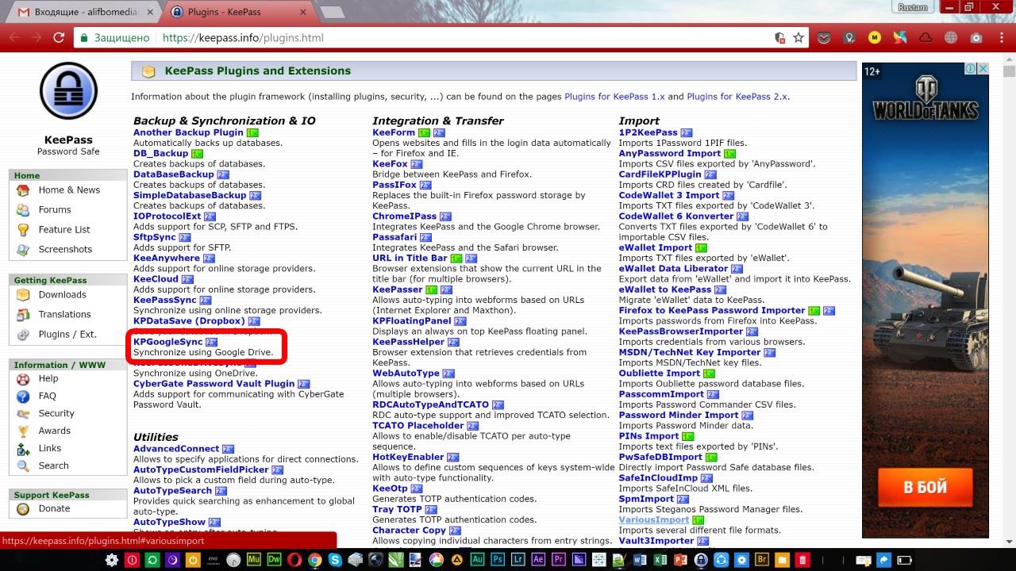
Task: Click the red cloud extension icon
Action: [926, 37]
